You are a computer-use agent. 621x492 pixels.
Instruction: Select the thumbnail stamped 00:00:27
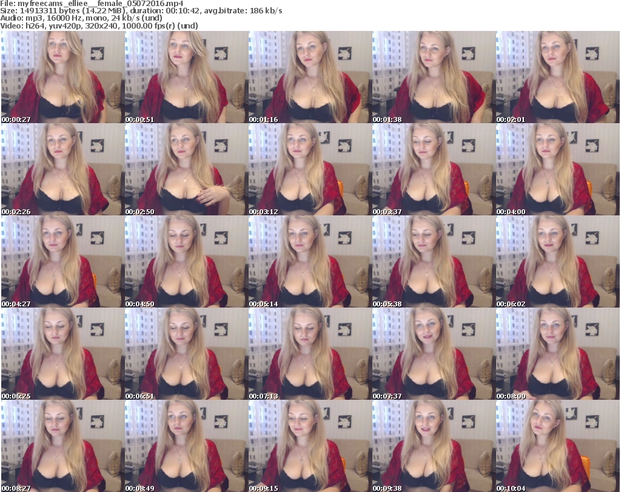(62, 77)
